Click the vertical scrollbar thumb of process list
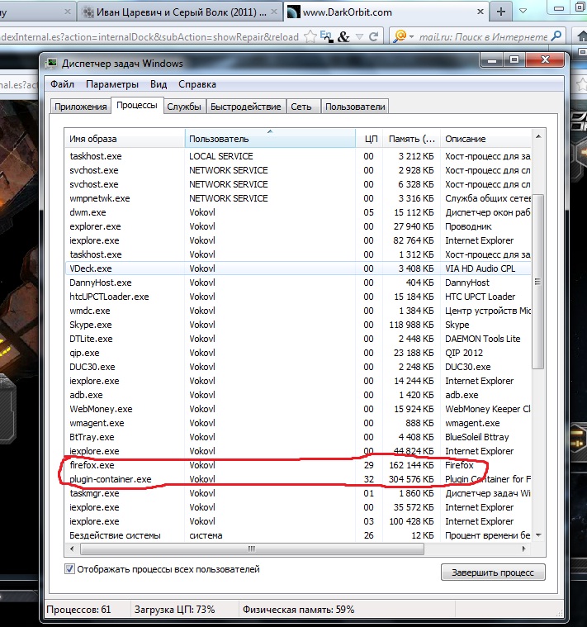This screenshot has height=627, width=587. tap(538, 282)
